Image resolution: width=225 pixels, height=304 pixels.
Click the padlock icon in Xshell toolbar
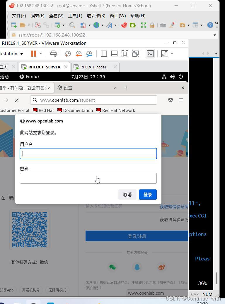[x=152, y=25]
